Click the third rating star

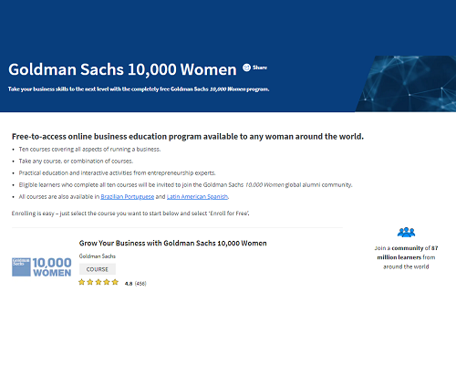click(98, 282)
